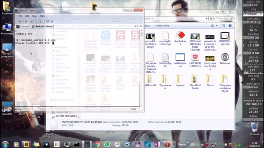
Task: Select the Mitini.exe file
Action: click(x=225, y=59)
